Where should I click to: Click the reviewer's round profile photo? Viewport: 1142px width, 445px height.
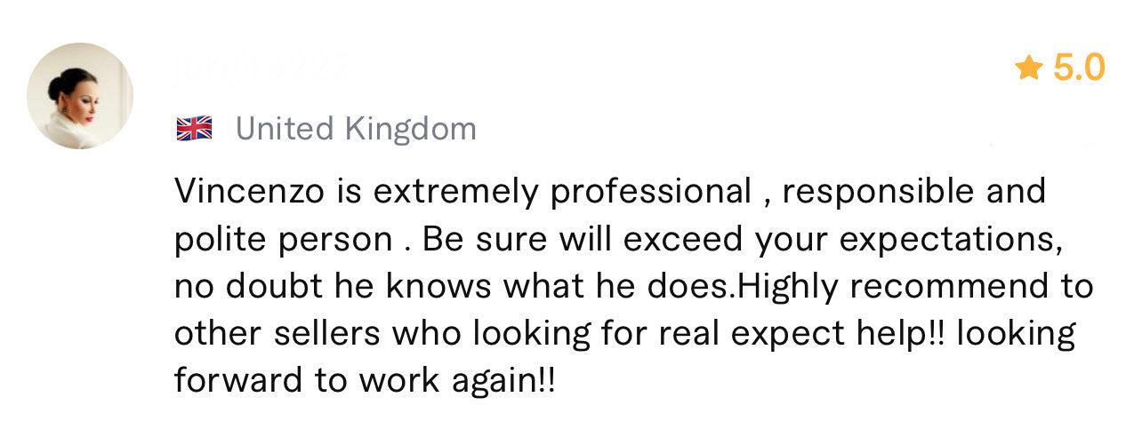click(80, 96)
